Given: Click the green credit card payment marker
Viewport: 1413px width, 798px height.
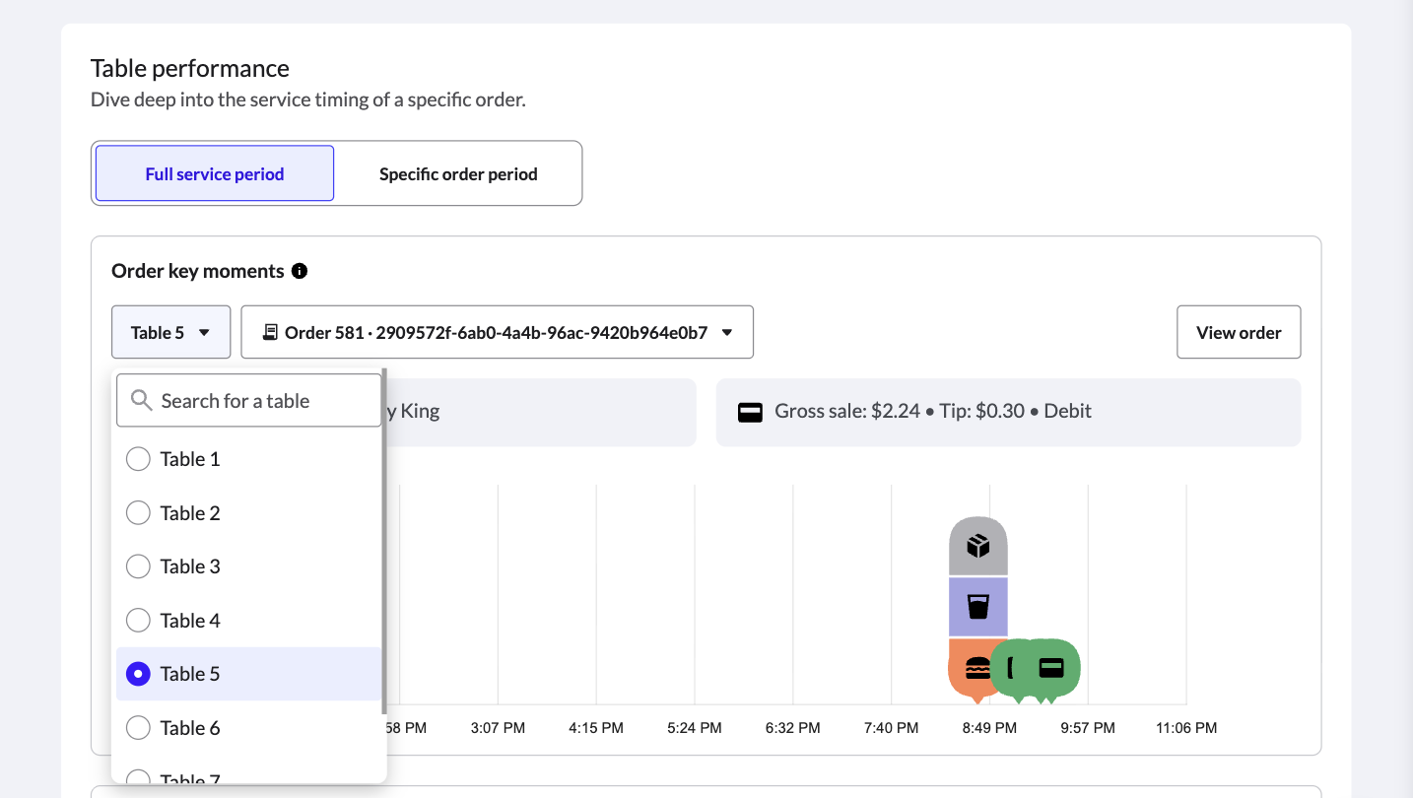Looking at the screenshot, I should coord(1051,668).
